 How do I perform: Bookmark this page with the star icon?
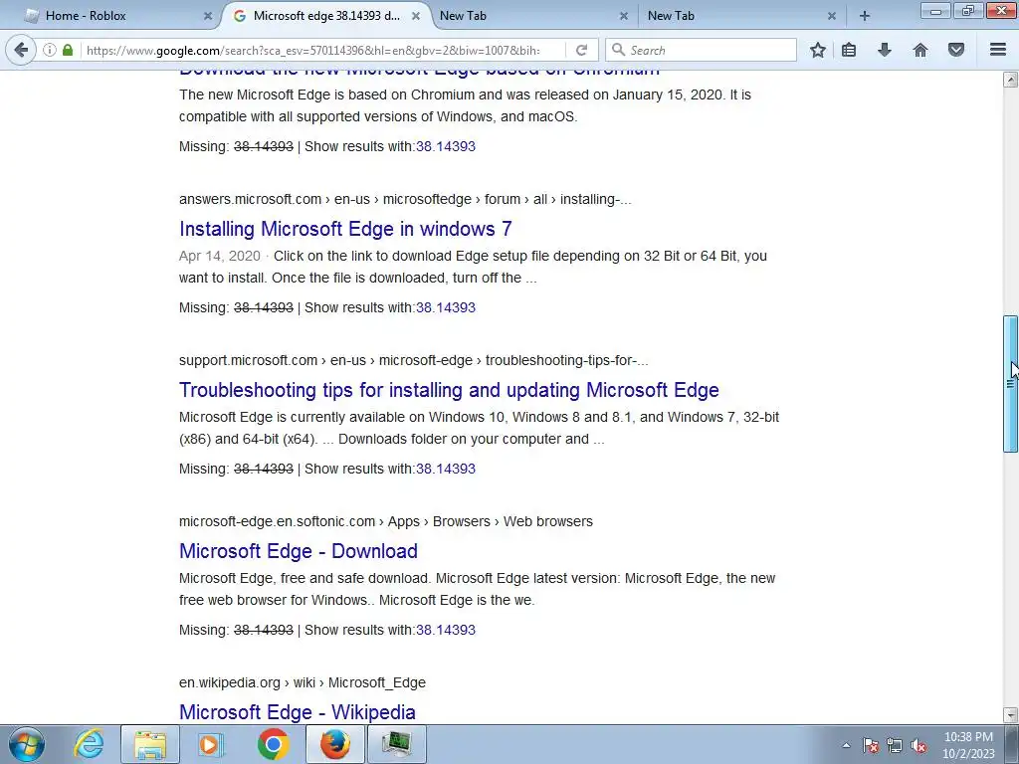pos(818,50)
